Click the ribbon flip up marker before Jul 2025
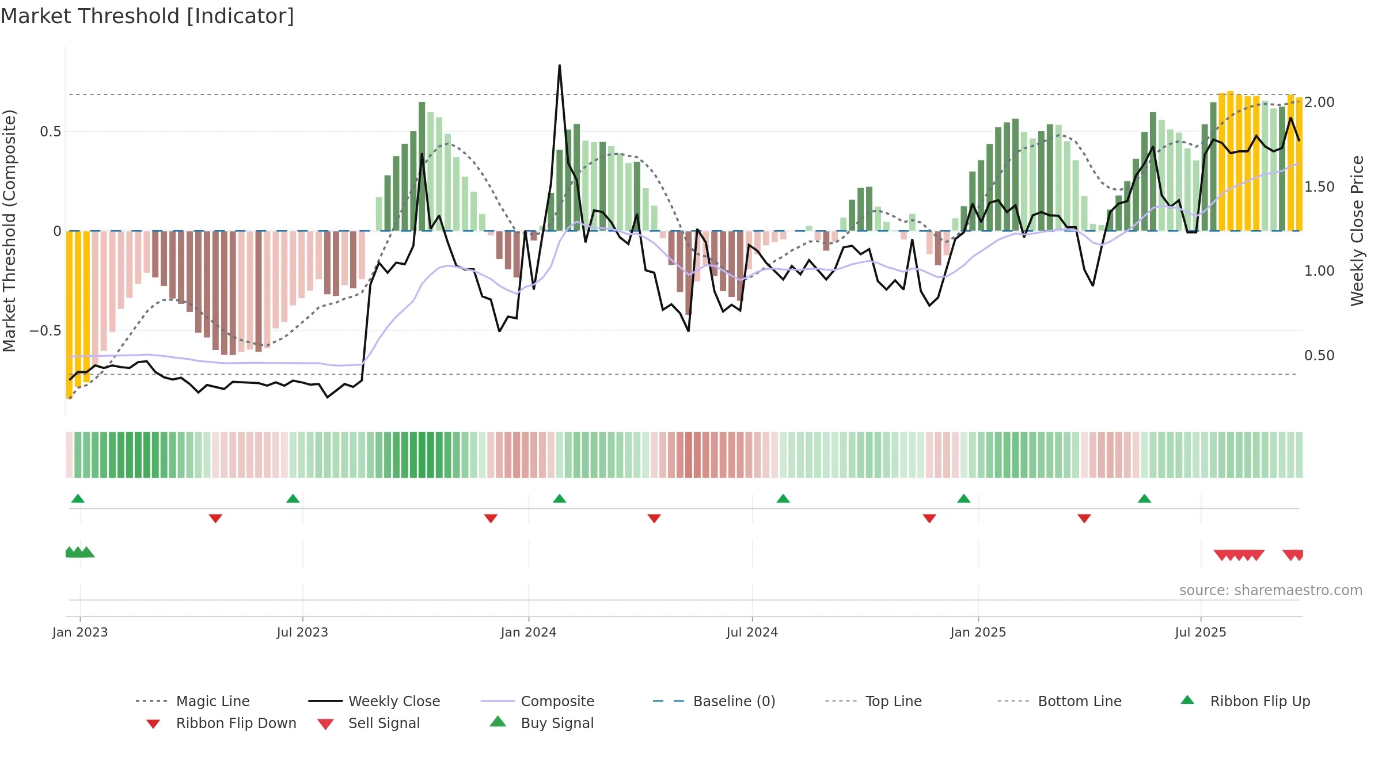1382x777 pixels. coord(1144,498)
